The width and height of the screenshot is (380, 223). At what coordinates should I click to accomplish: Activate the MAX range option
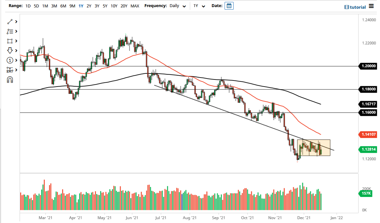(135, 6)
